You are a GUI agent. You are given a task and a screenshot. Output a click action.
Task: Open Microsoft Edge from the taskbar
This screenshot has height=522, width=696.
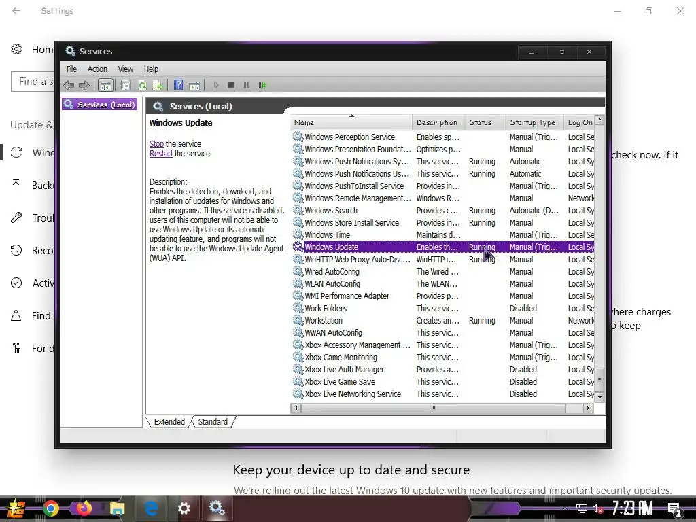tap(151, 508)
